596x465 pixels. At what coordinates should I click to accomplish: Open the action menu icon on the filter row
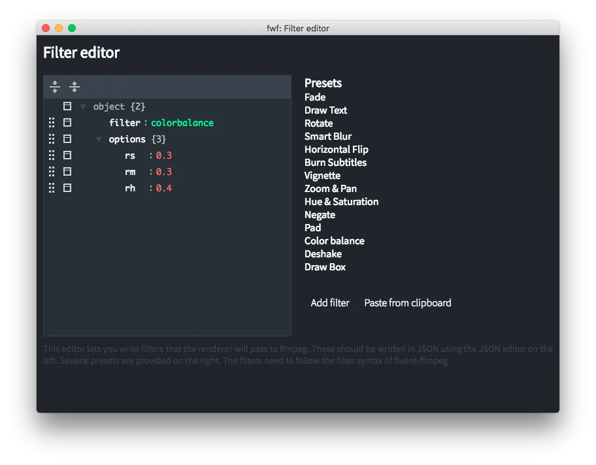tap(67, 123)
